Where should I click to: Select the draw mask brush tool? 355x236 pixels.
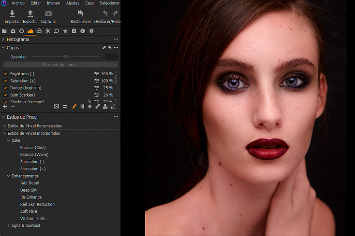click(74, 106)
